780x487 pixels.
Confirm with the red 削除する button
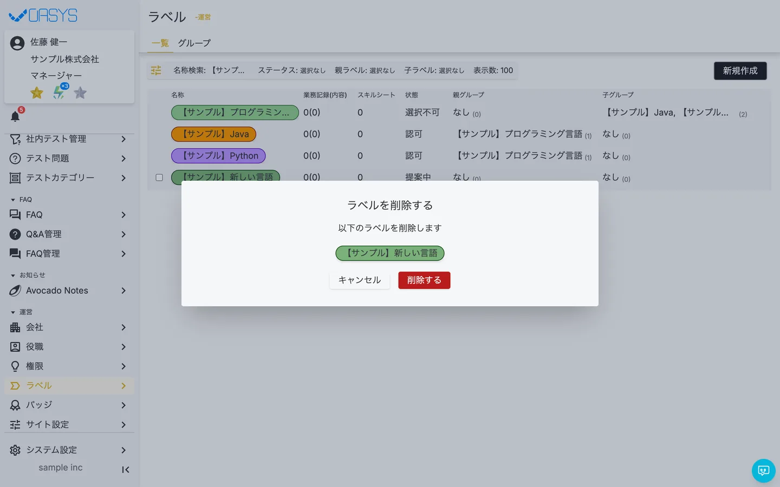pyautogui.click(x=424, y=280)
